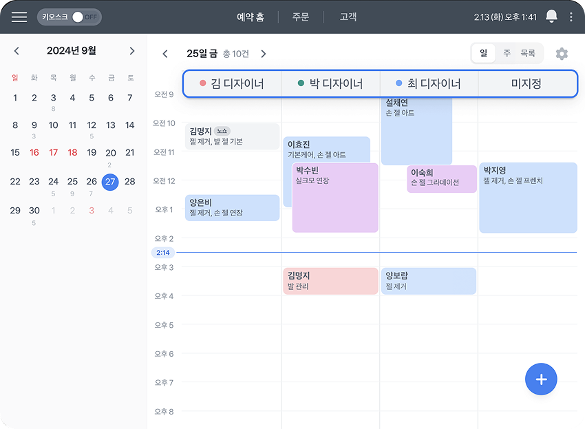The image size is (585, 429).
Task: Go to next month in mini calendar
Action: tap(132, 51)
